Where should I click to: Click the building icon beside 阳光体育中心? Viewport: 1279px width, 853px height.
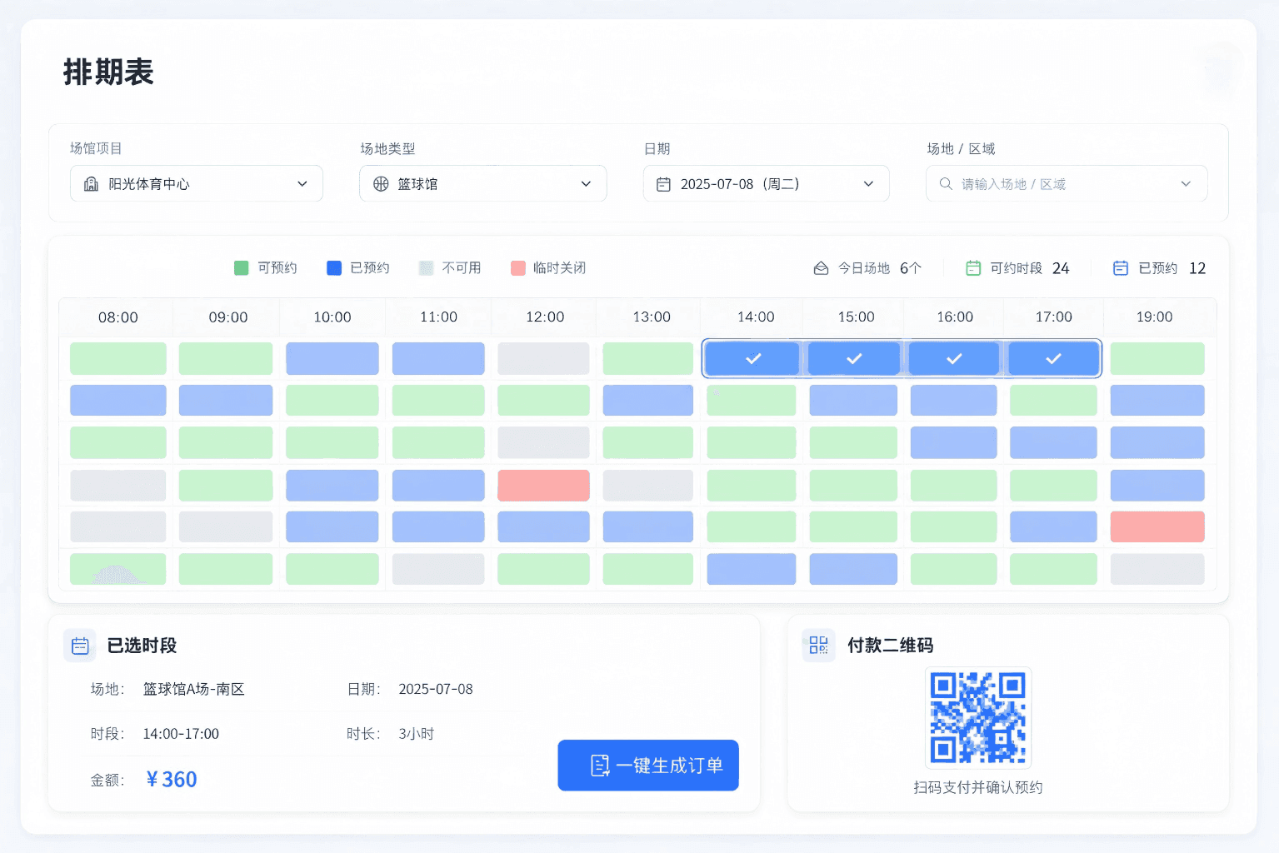91,184
